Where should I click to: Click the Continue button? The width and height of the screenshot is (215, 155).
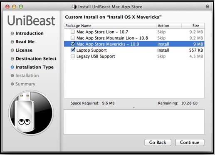[x=190, y=142]
